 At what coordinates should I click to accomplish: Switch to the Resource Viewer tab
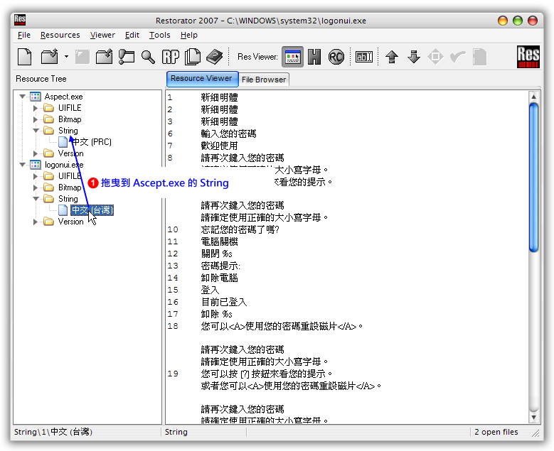tap(202, 79)
